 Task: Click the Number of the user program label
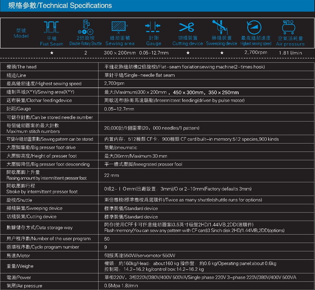(48, 239)
